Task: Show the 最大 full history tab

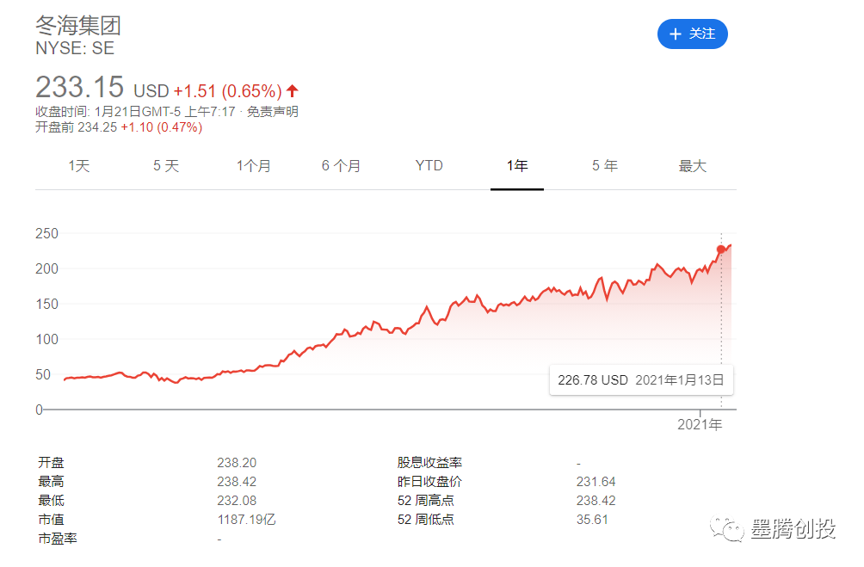Action: (692, 166)
